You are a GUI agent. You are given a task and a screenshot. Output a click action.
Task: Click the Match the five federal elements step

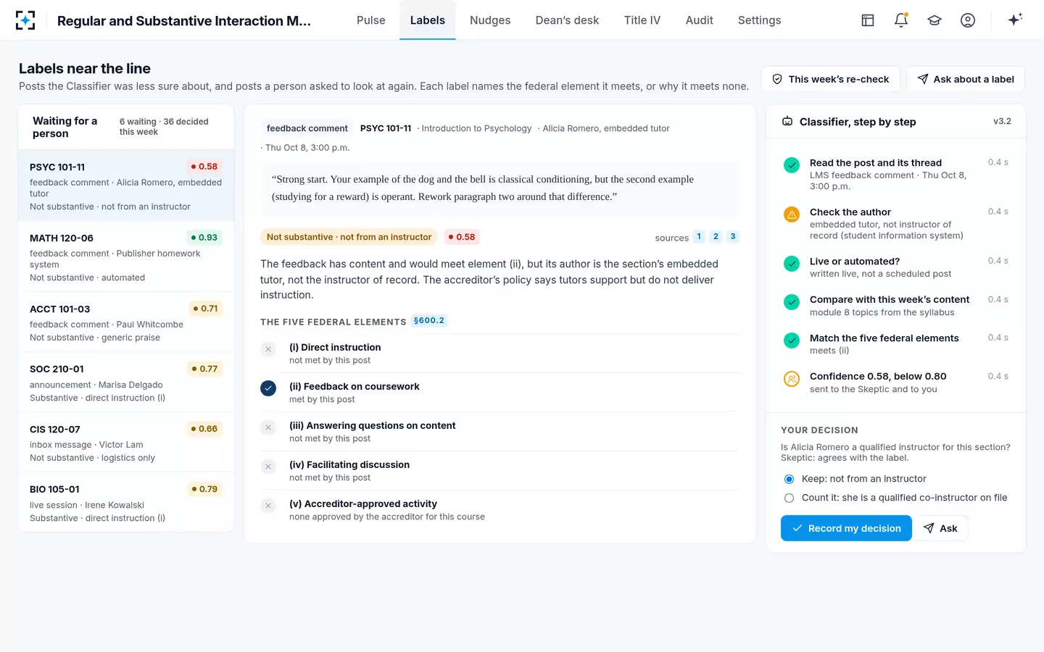point(896,343)
